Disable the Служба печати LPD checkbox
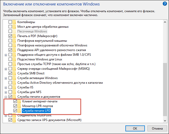The height and width of the screenshot is (134, 169). (15, 111)
